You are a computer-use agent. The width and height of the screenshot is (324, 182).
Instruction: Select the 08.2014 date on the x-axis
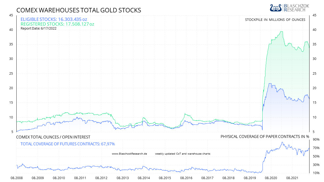pos(144,178)
